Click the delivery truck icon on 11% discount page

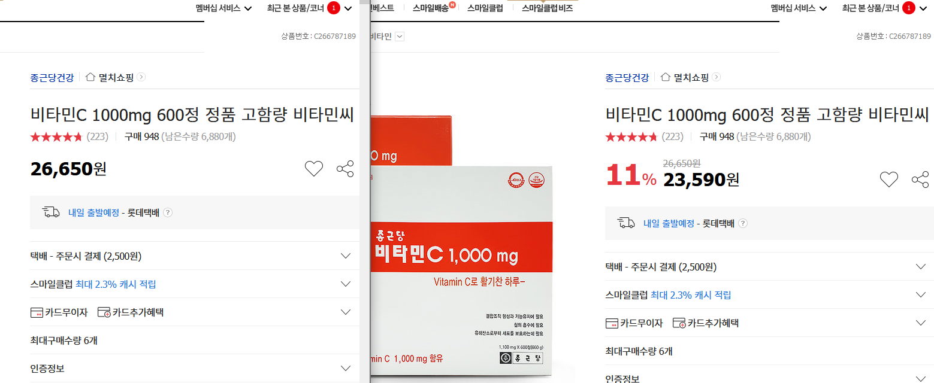[626, 223]
